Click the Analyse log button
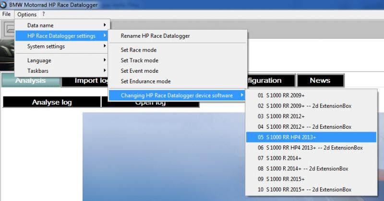The width and height of the screenshot is (384, 201). 52,102
